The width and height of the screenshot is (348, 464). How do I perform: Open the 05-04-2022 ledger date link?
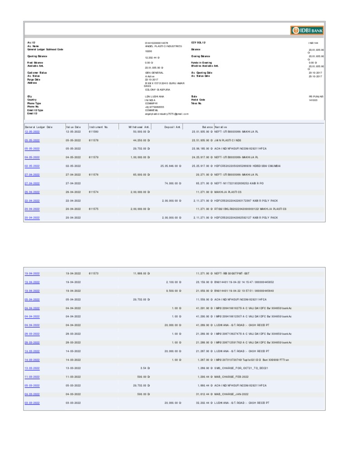point(32,300)
